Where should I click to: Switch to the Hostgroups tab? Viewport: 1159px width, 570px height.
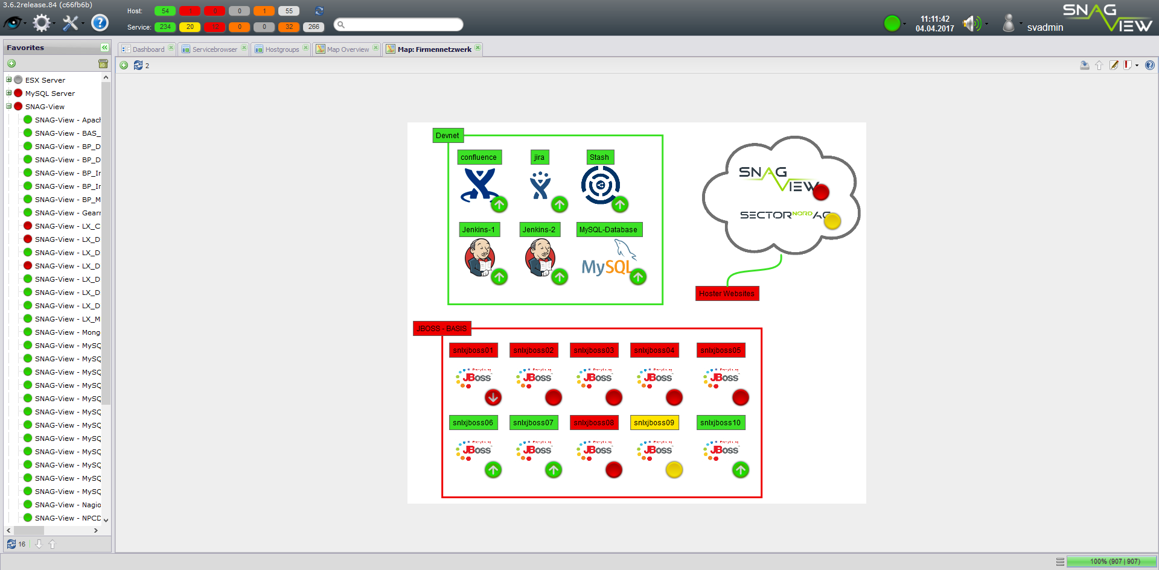pos(283,49)
